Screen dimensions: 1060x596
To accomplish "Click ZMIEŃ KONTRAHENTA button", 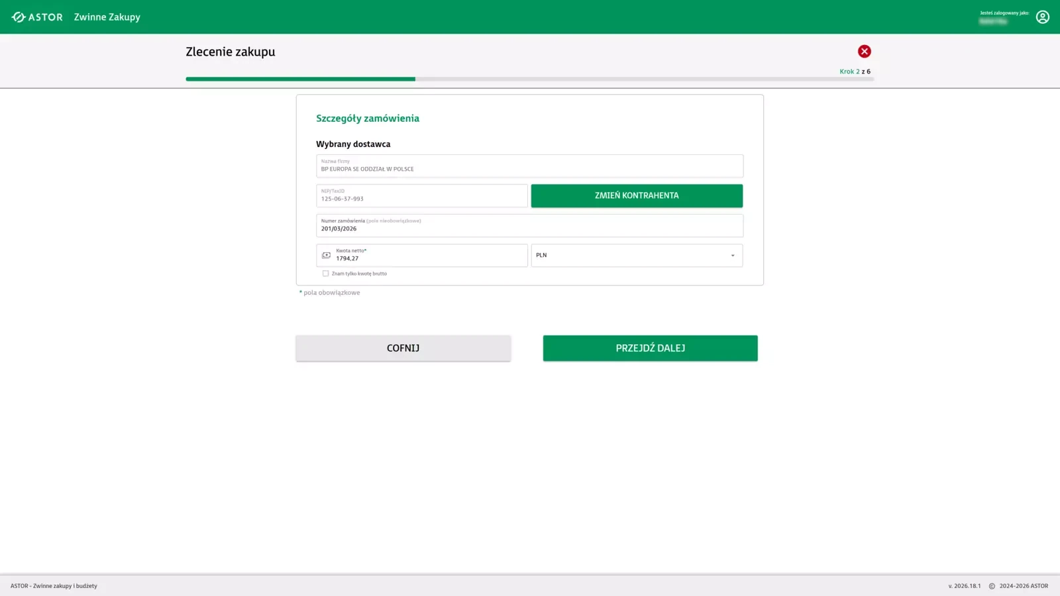I will (636, 195).
